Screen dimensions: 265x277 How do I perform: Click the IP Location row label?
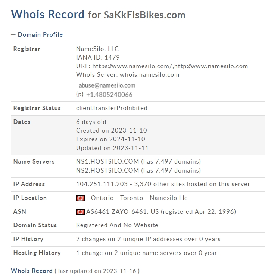tap(30, 198)
